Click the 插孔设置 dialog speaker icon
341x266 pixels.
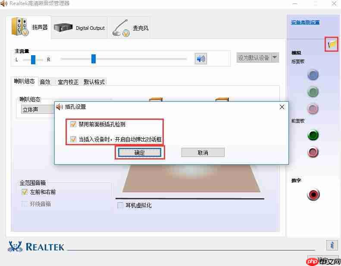pyautogui.click(x=59, y=107)
